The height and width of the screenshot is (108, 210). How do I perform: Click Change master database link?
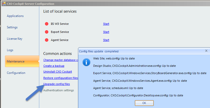coord(61,60)
